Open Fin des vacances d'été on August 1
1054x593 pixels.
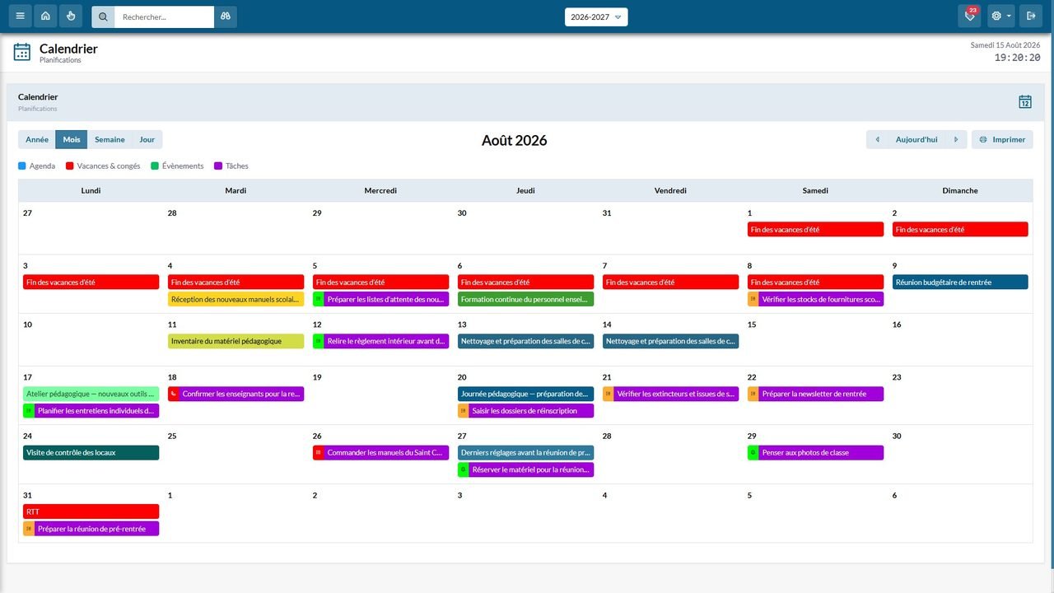[x=815, y=230]
